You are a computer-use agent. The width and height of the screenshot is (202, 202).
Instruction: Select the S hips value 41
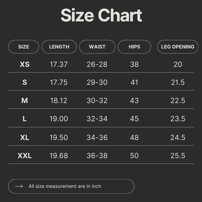click(134, 82)
